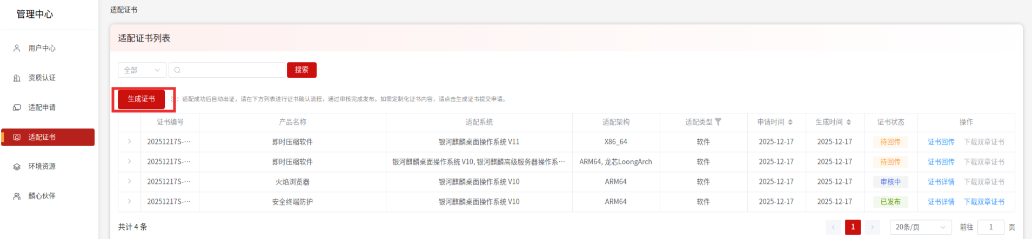Expand the 安全终端防护 table row
Screen dimensions: 1032x239
tap(130, 201)
